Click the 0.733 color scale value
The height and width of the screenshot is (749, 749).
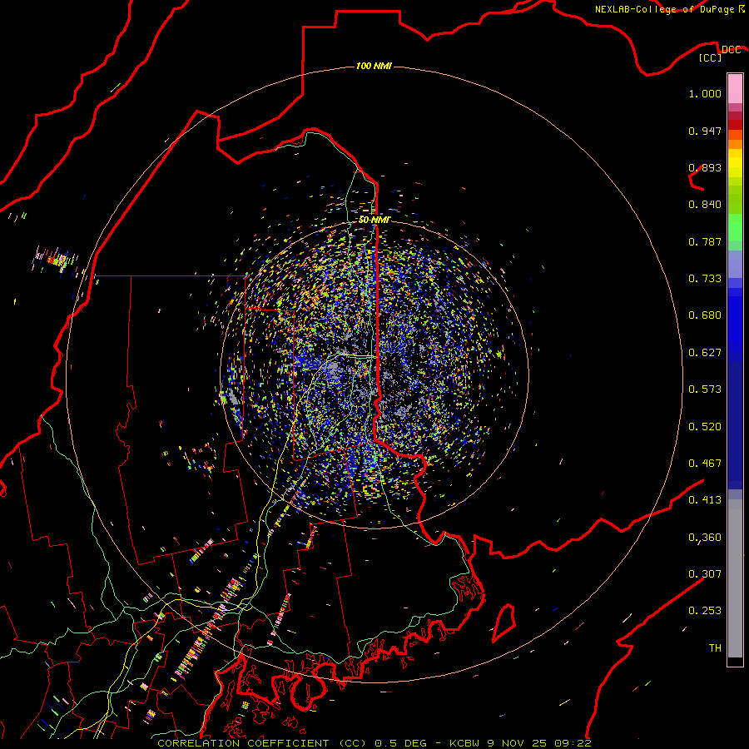point(705,279)
